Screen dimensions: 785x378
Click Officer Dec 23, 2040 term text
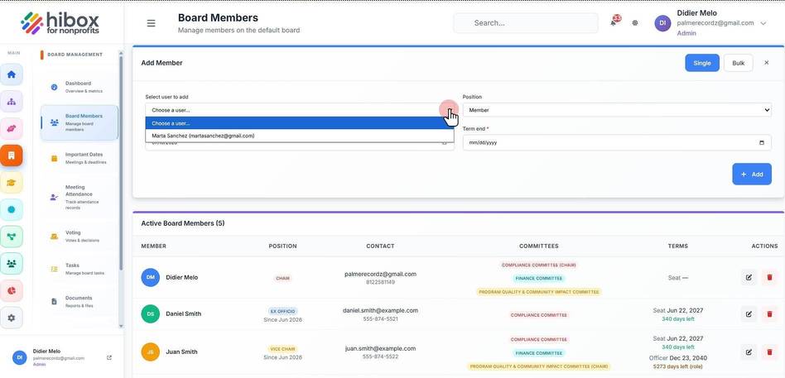[x=678, y=358]
